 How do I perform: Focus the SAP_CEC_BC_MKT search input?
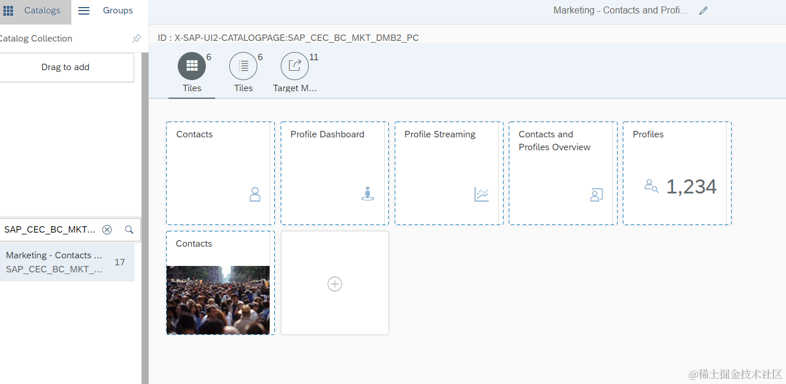tap(50, 230)
